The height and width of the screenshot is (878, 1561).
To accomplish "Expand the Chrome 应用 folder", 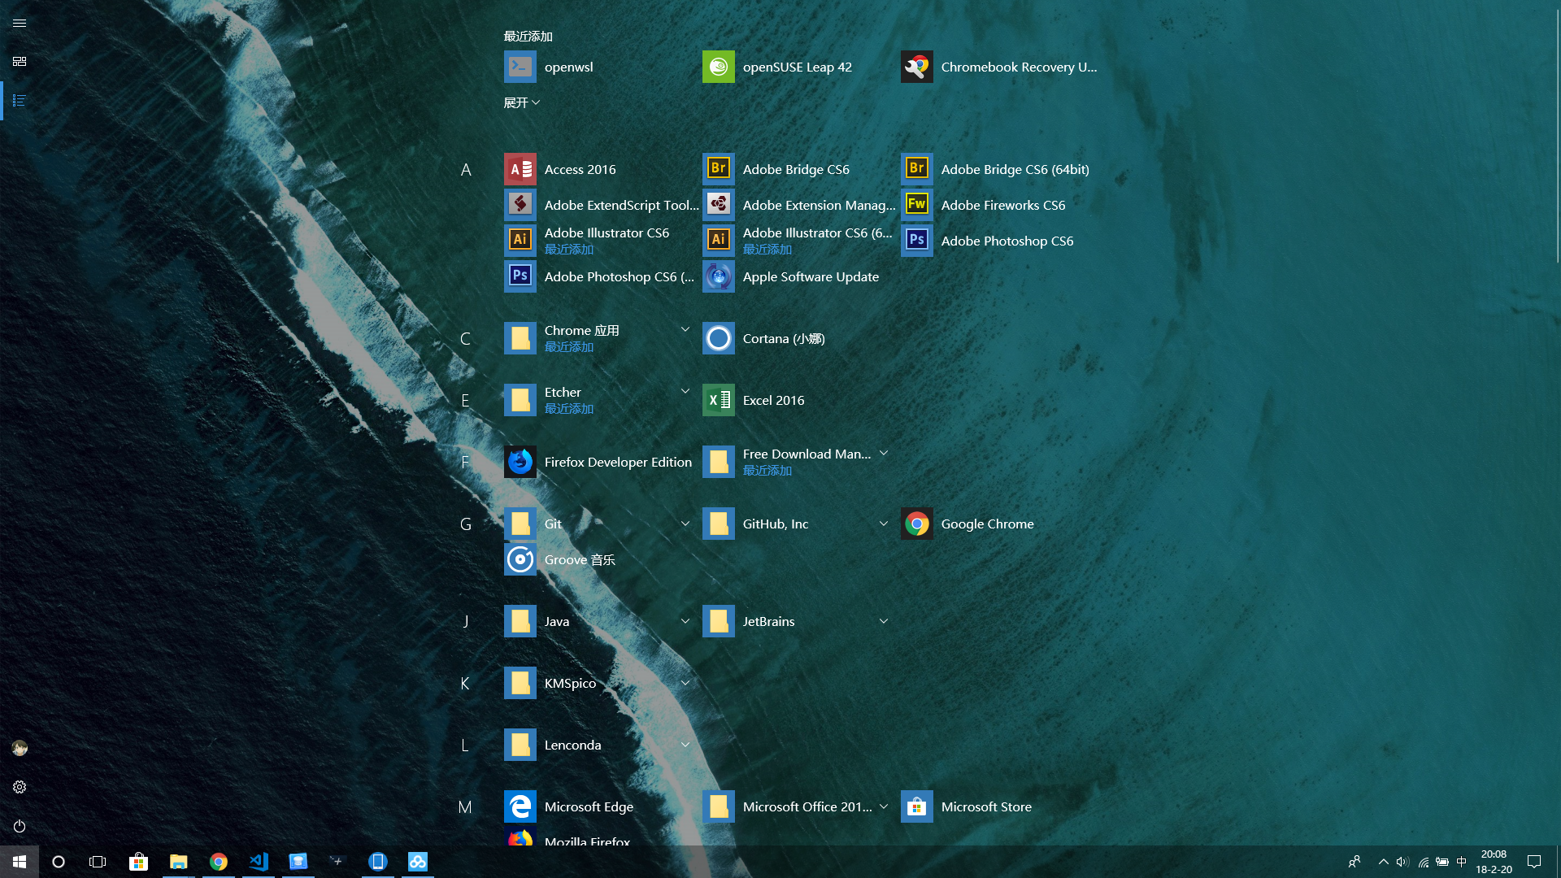I will (685, 329).
